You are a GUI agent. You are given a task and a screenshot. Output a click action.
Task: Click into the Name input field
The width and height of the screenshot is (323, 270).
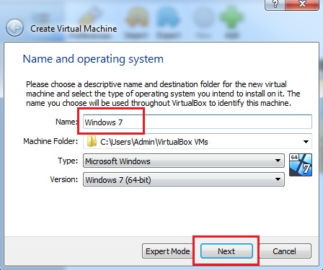click(x=198, y=122)
